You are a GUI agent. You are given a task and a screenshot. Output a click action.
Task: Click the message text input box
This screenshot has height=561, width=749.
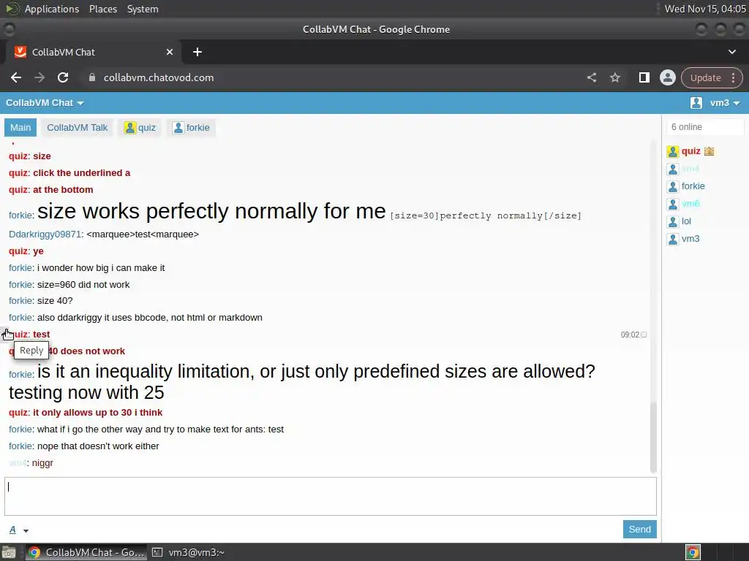[x=331, y=496]
